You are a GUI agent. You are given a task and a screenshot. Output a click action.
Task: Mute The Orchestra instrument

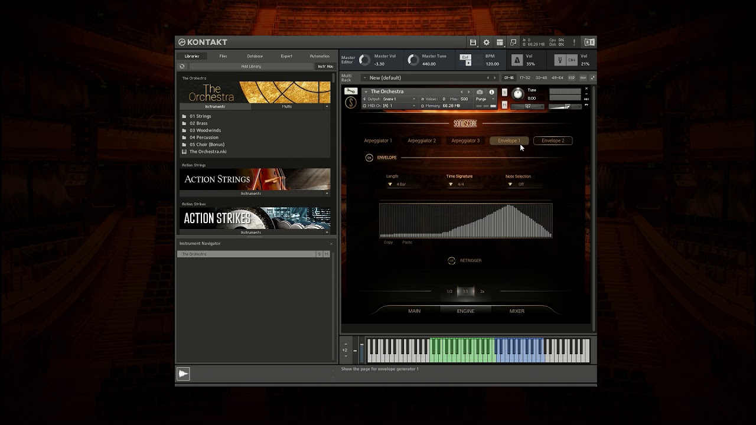(504, 105)
